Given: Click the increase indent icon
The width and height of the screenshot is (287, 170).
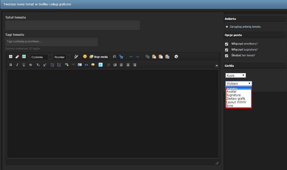Looking at the screenshot, I should [115, 65].
